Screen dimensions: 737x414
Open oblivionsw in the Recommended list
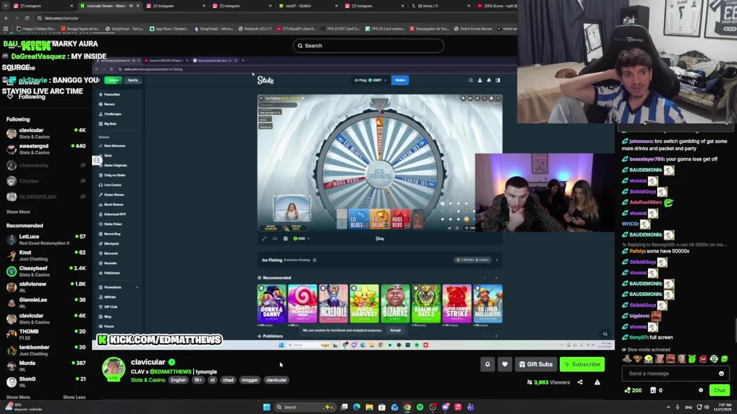[x=46, y=286]
